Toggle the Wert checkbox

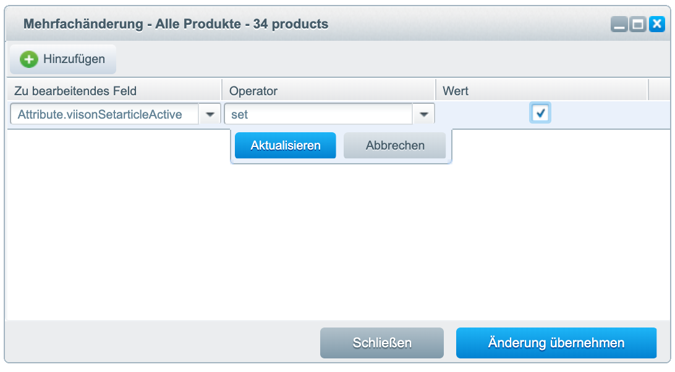tap(541, 113)
